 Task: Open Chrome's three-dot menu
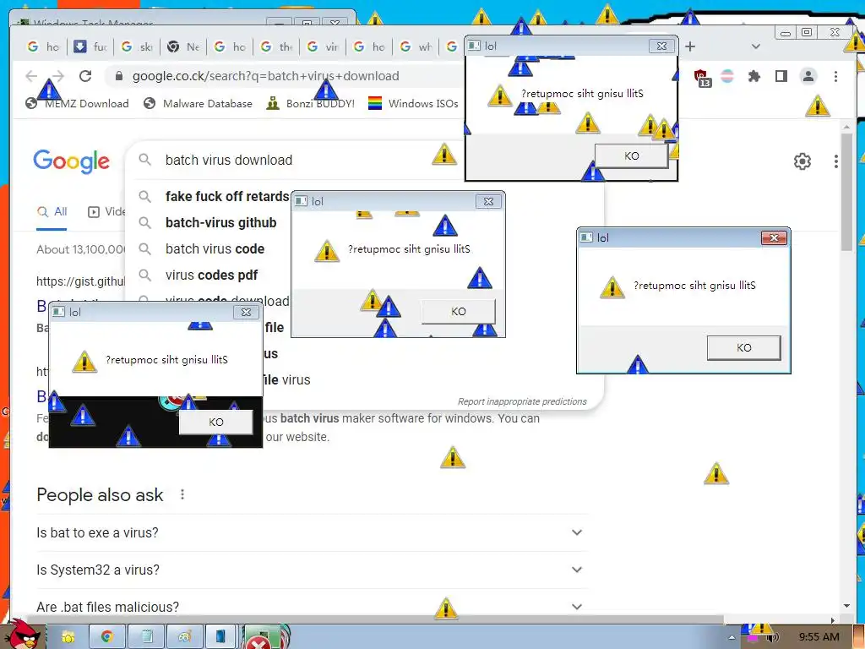pos(835,76)
